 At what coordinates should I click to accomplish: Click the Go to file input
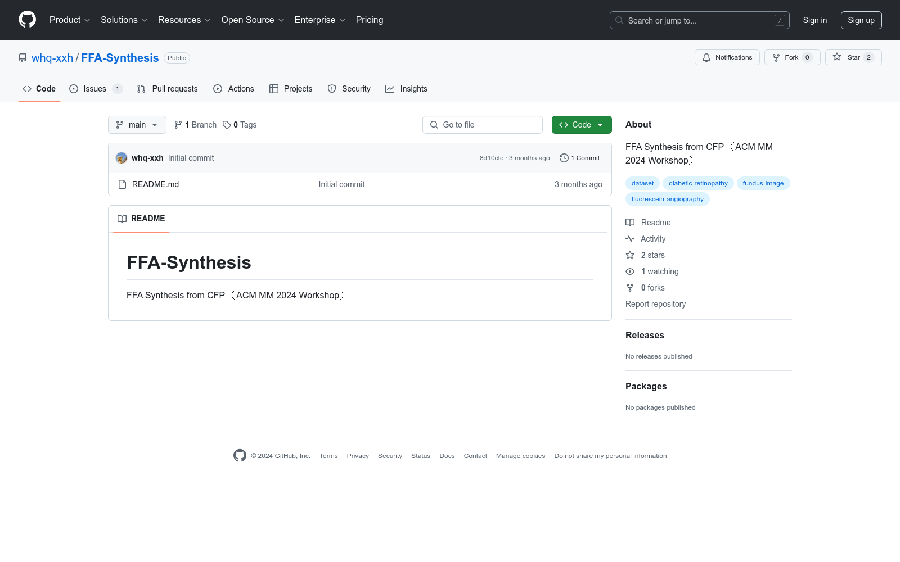[x=483, y=125]
